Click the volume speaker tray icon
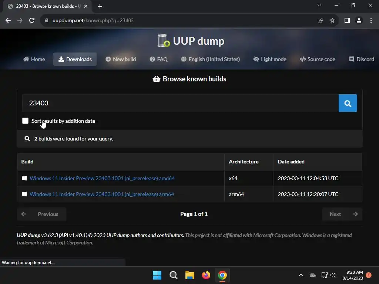 click(x=333, y=275)
